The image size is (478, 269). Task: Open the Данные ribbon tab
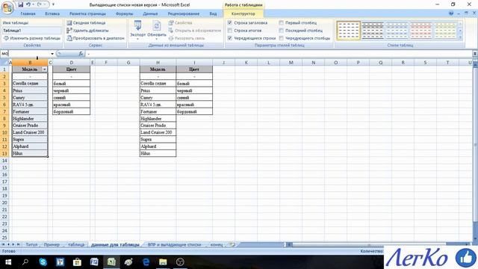click(x=150, y=13)
